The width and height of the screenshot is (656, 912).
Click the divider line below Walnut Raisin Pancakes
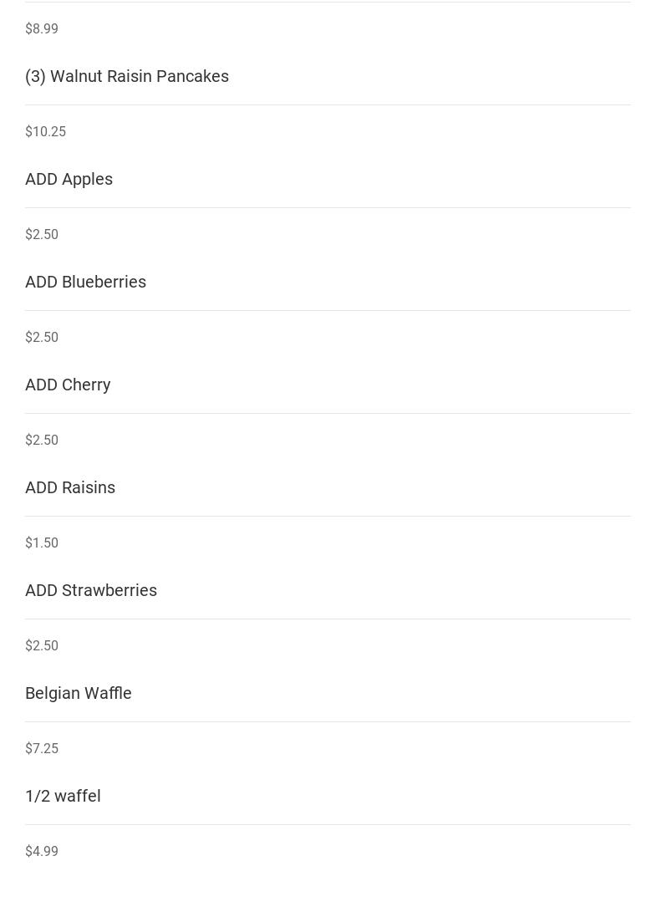tap(328, 105)
